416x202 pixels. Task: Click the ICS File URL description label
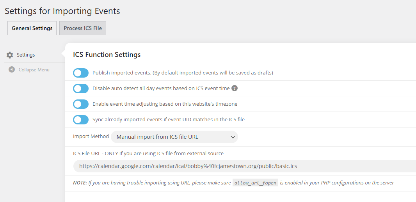[x=148, y=153]
